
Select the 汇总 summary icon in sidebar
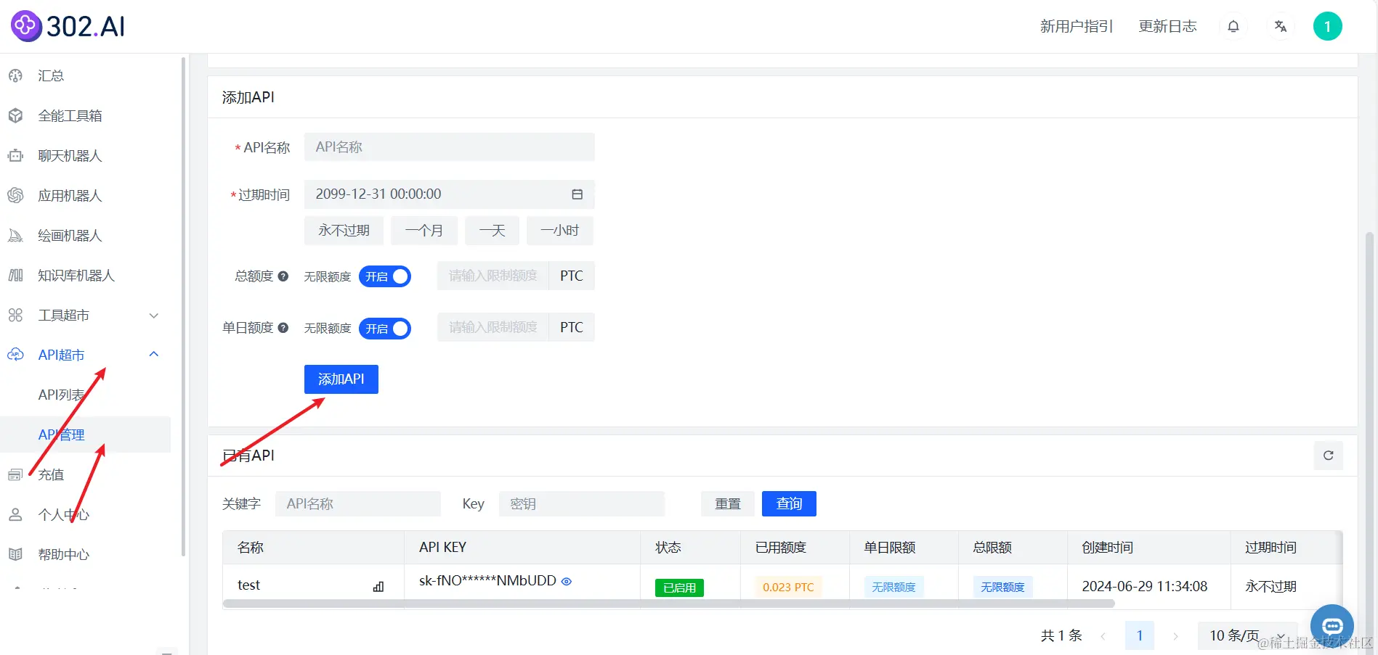click(x=15, y=75)
